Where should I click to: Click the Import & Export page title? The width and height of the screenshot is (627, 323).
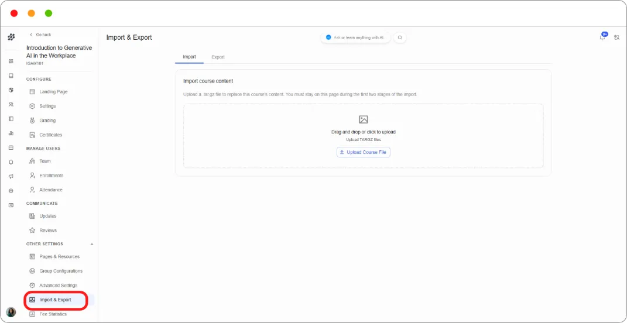[129, 37]
